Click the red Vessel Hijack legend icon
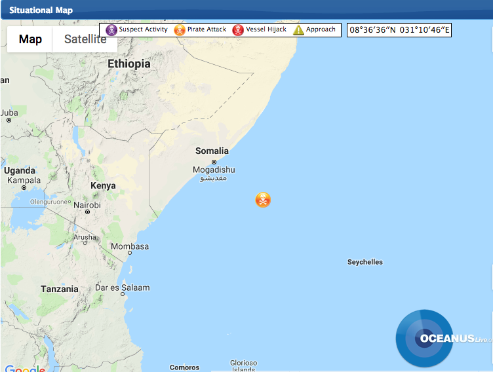 (238, 30)
